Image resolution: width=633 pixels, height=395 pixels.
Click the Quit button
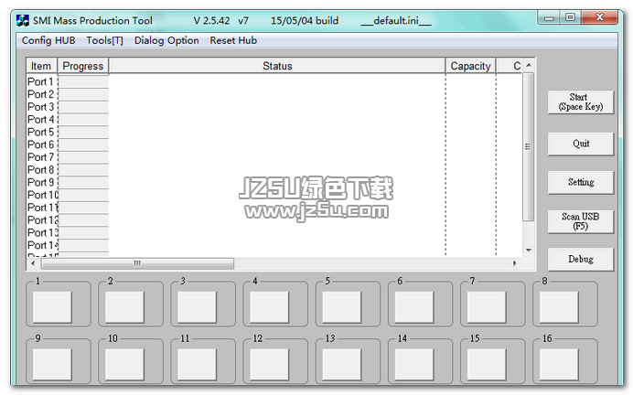pos(581,144)
